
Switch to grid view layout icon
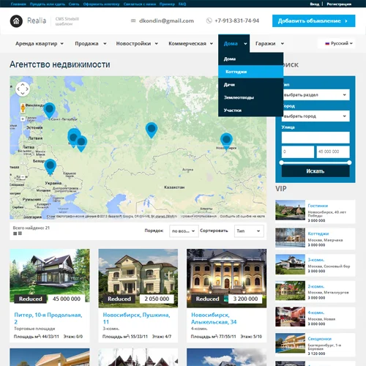pos(20,234)
